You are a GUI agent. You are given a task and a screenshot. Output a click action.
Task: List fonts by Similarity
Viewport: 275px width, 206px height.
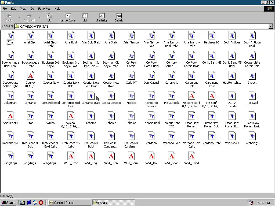coord(102,18)
